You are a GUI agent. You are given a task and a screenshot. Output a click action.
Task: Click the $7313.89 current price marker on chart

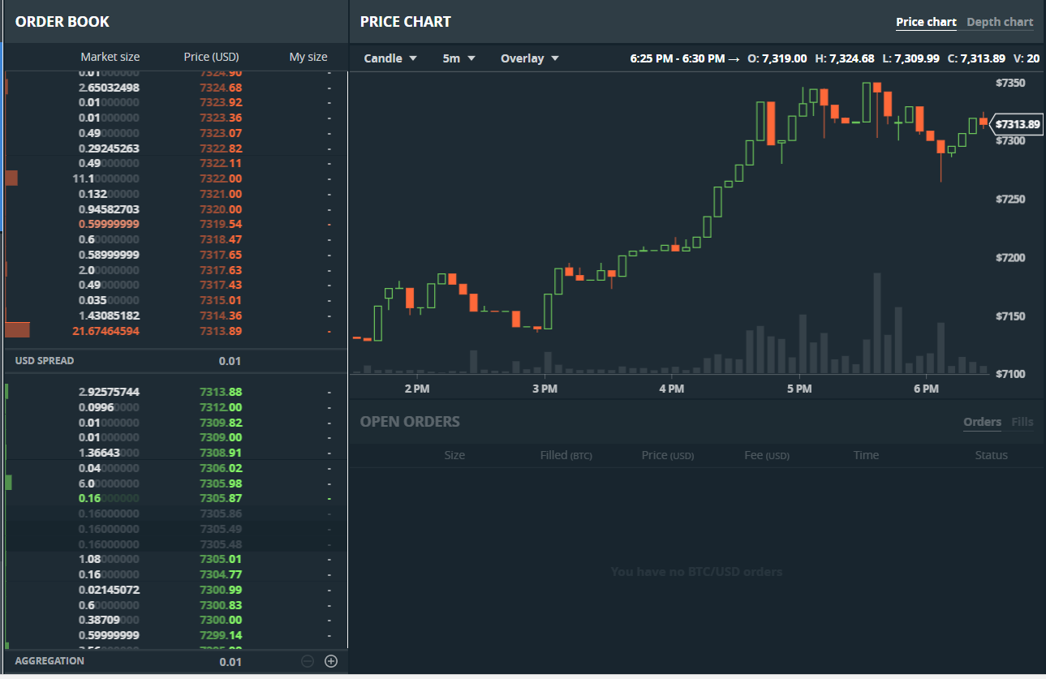pyautogui.click(x=1016, y=124)
